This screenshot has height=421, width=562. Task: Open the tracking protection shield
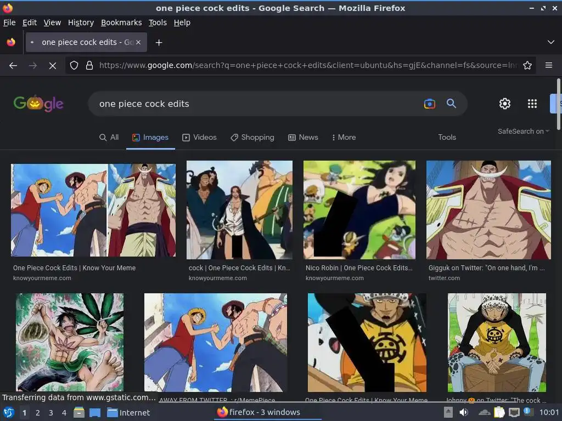(74, 66)
